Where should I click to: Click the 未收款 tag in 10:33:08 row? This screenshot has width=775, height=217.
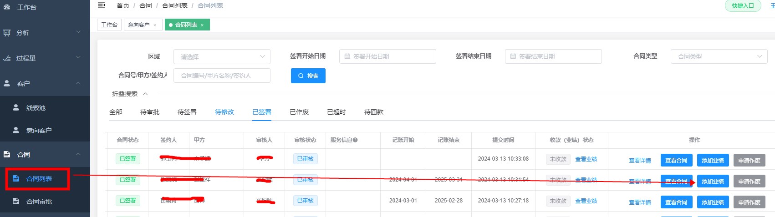coord(558,159)
